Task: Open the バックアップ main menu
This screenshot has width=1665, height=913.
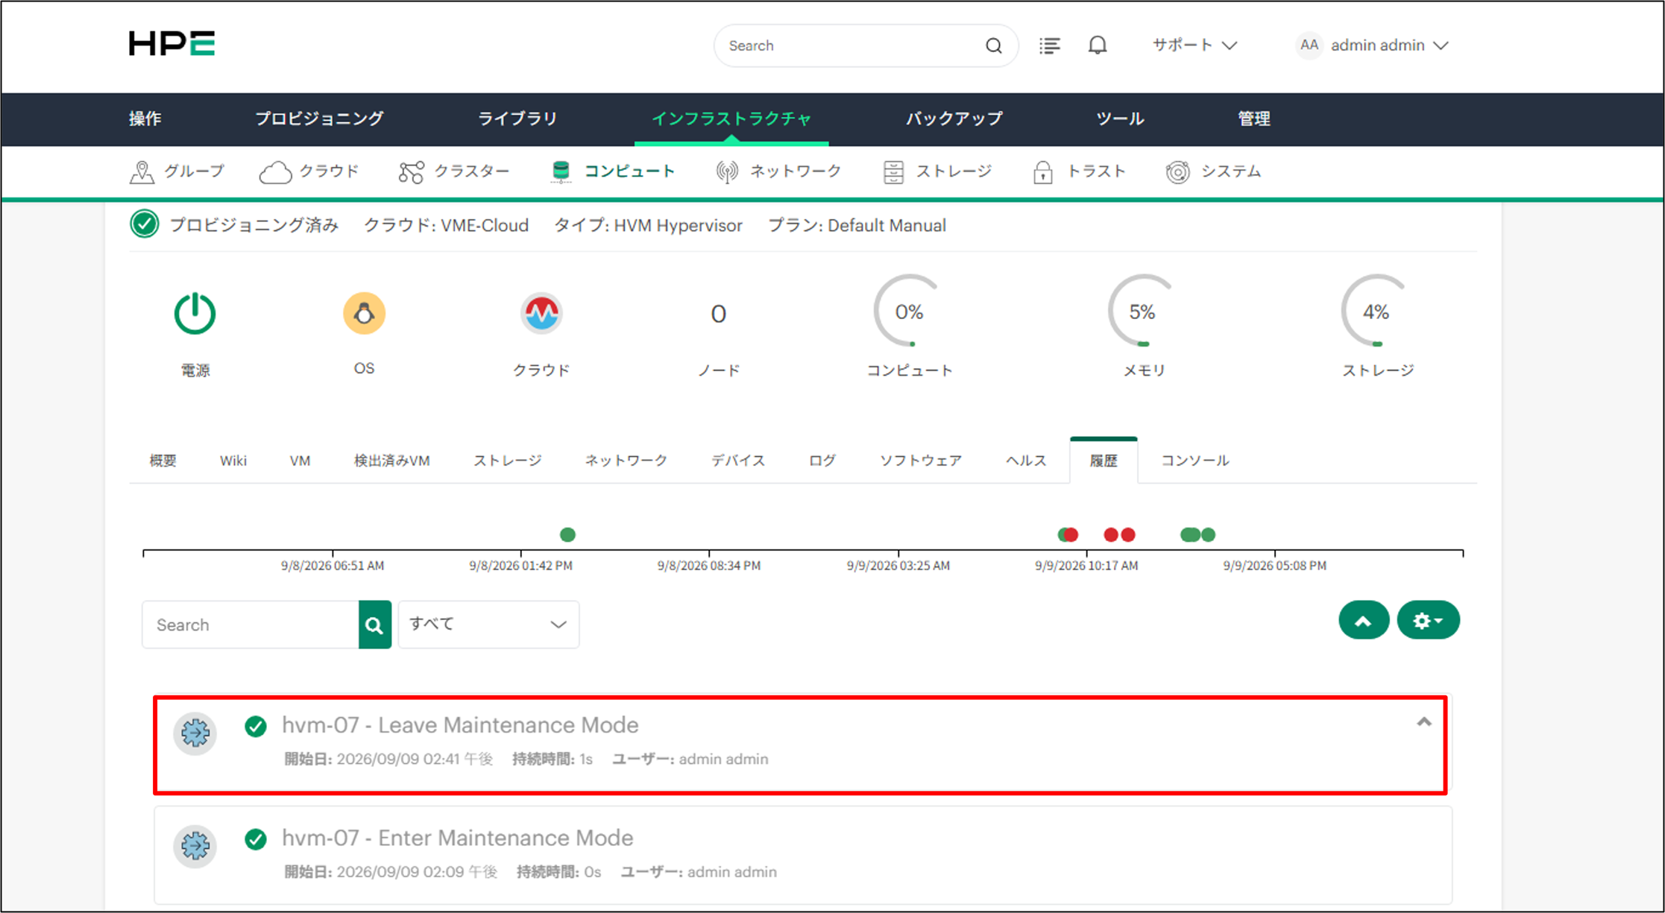Action: coord(954,119)
